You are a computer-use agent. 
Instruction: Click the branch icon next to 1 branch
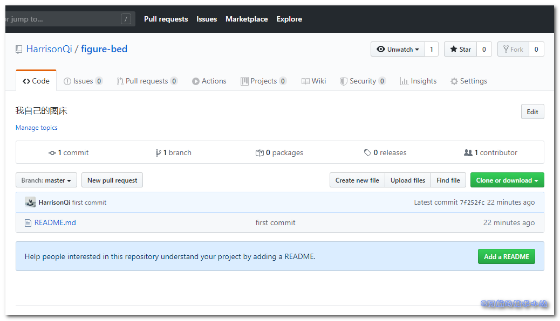pyautogui.click(x=158, y=153)
